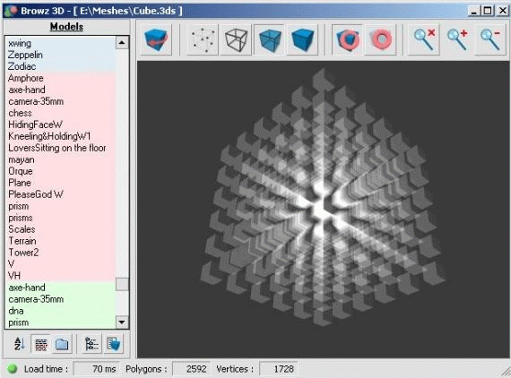Click the models list scrollbar thumb

tap(122, 284)
